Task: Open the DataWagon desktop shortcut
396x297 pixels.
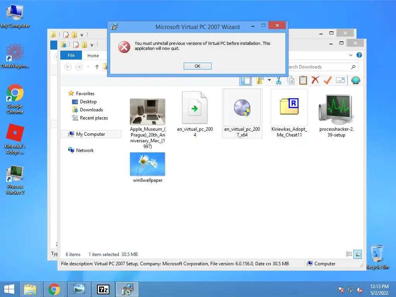Action: point(15,56)
